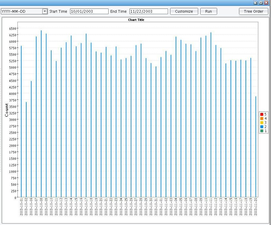
Task: Open the YYYY-MM-DD date format dropdown
Action: coord(45,12)
